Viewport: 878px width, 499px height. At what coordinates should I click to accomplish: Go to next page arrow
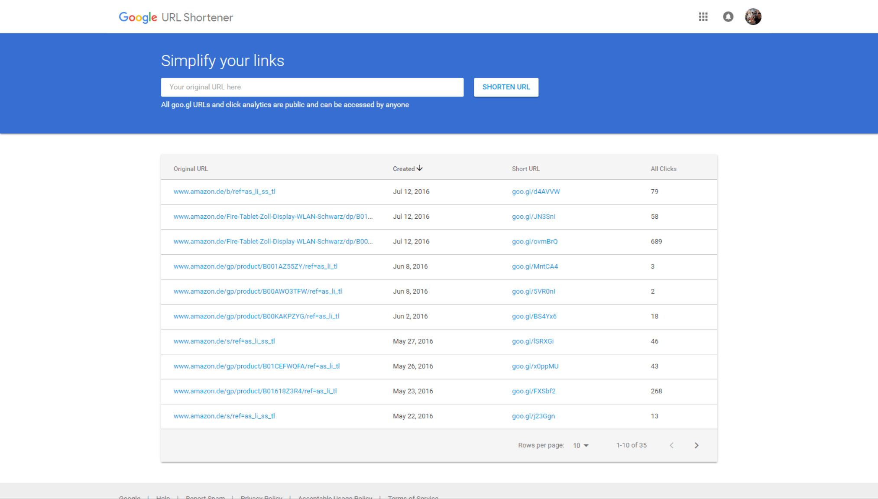(x=696, y=445)
